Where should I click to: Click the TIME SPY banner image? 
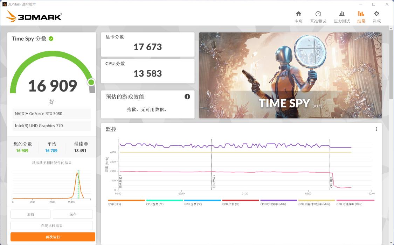290,75
